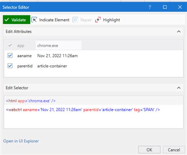Close the Selector Editor dialog
This screenshot has height=155, width=187.
[180, 7]
